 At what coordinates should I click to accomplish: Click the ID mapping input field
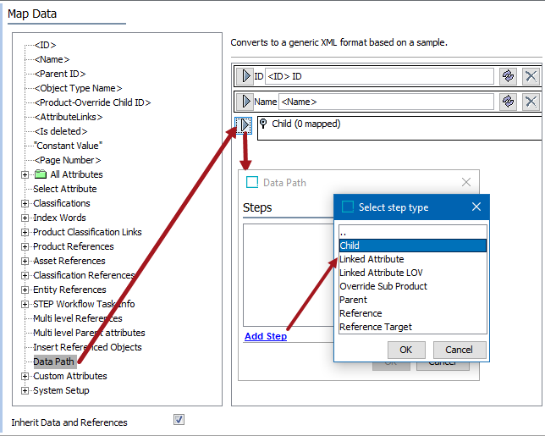(379, 76)
